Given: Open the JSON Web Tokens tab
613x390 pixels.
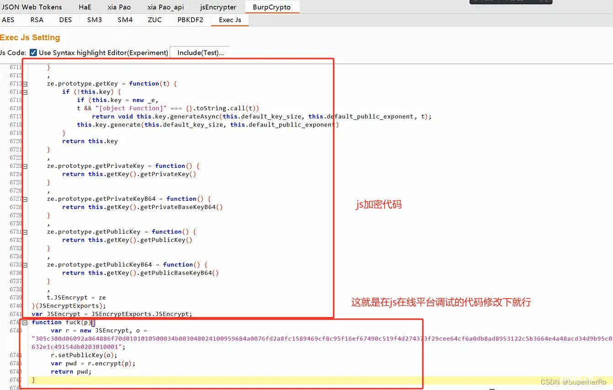Looking at the screenshot, I should (x=32, y=7).
